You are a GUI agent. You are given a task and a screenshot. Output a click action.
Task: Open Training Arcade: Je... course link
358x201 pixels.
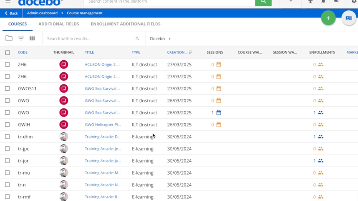103,149
